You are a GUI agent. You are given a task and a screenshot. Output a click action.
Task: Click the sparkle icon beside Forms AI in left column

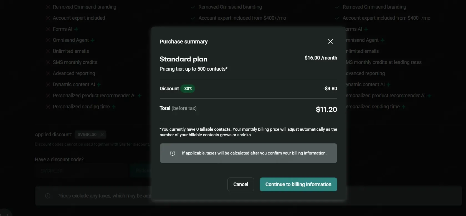pyautogui.click(x=76, y=29)
